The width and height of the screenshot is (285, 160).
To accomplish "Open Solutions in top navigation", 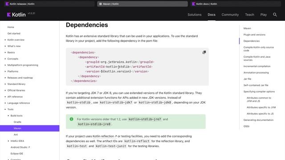I will click(195, 15).
